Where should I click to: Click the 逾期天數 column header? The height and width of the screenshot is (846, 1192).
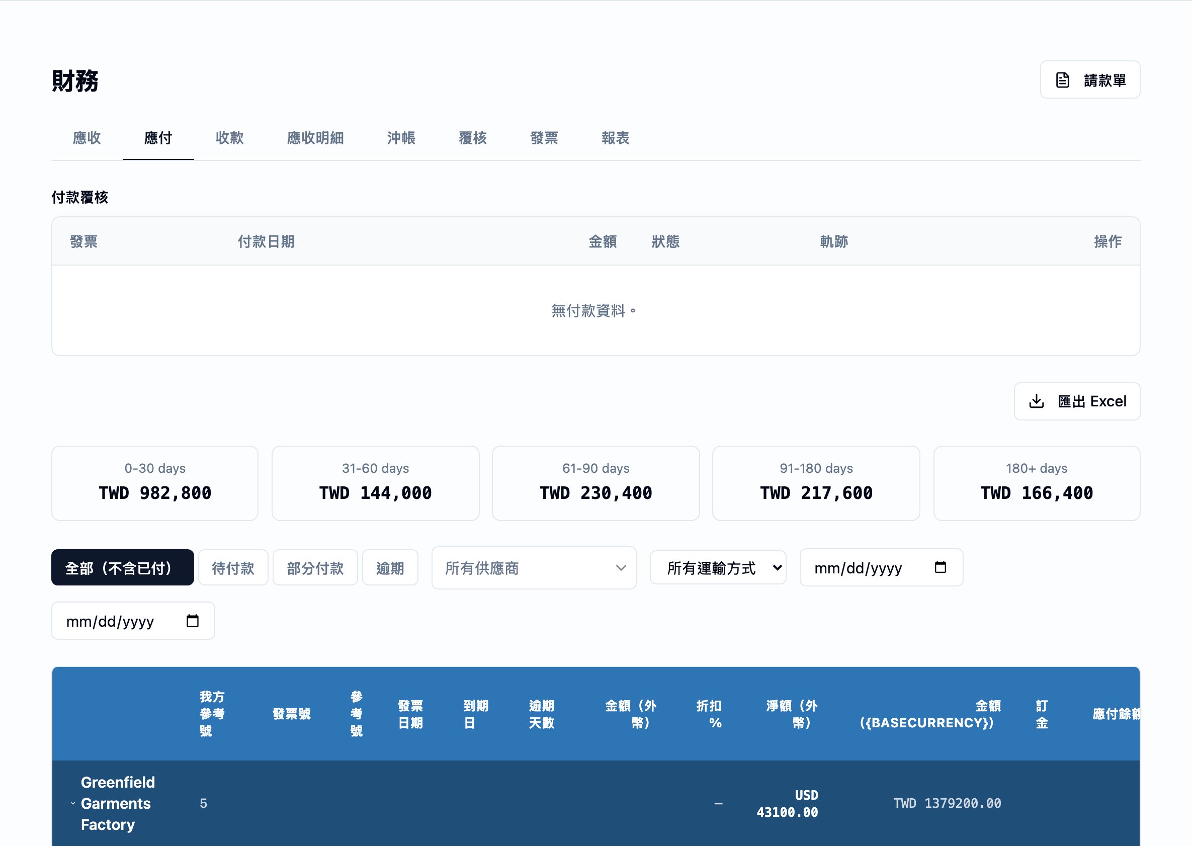click(542, 714)
